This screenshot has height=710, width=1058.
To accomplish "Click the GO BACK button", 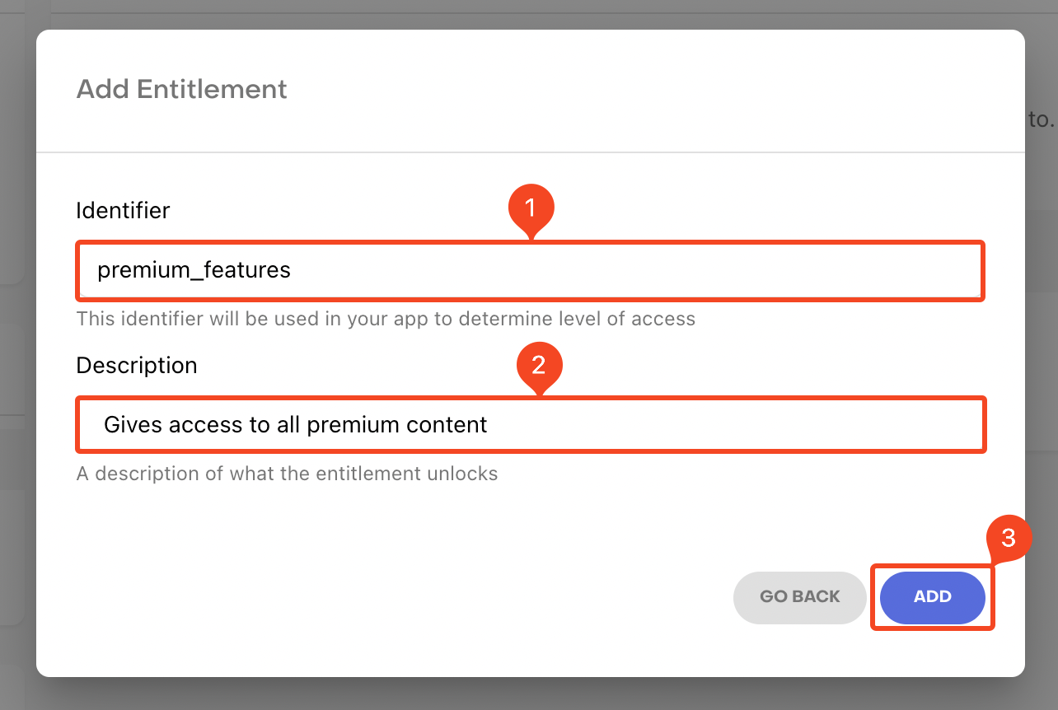I will point(799,596).
